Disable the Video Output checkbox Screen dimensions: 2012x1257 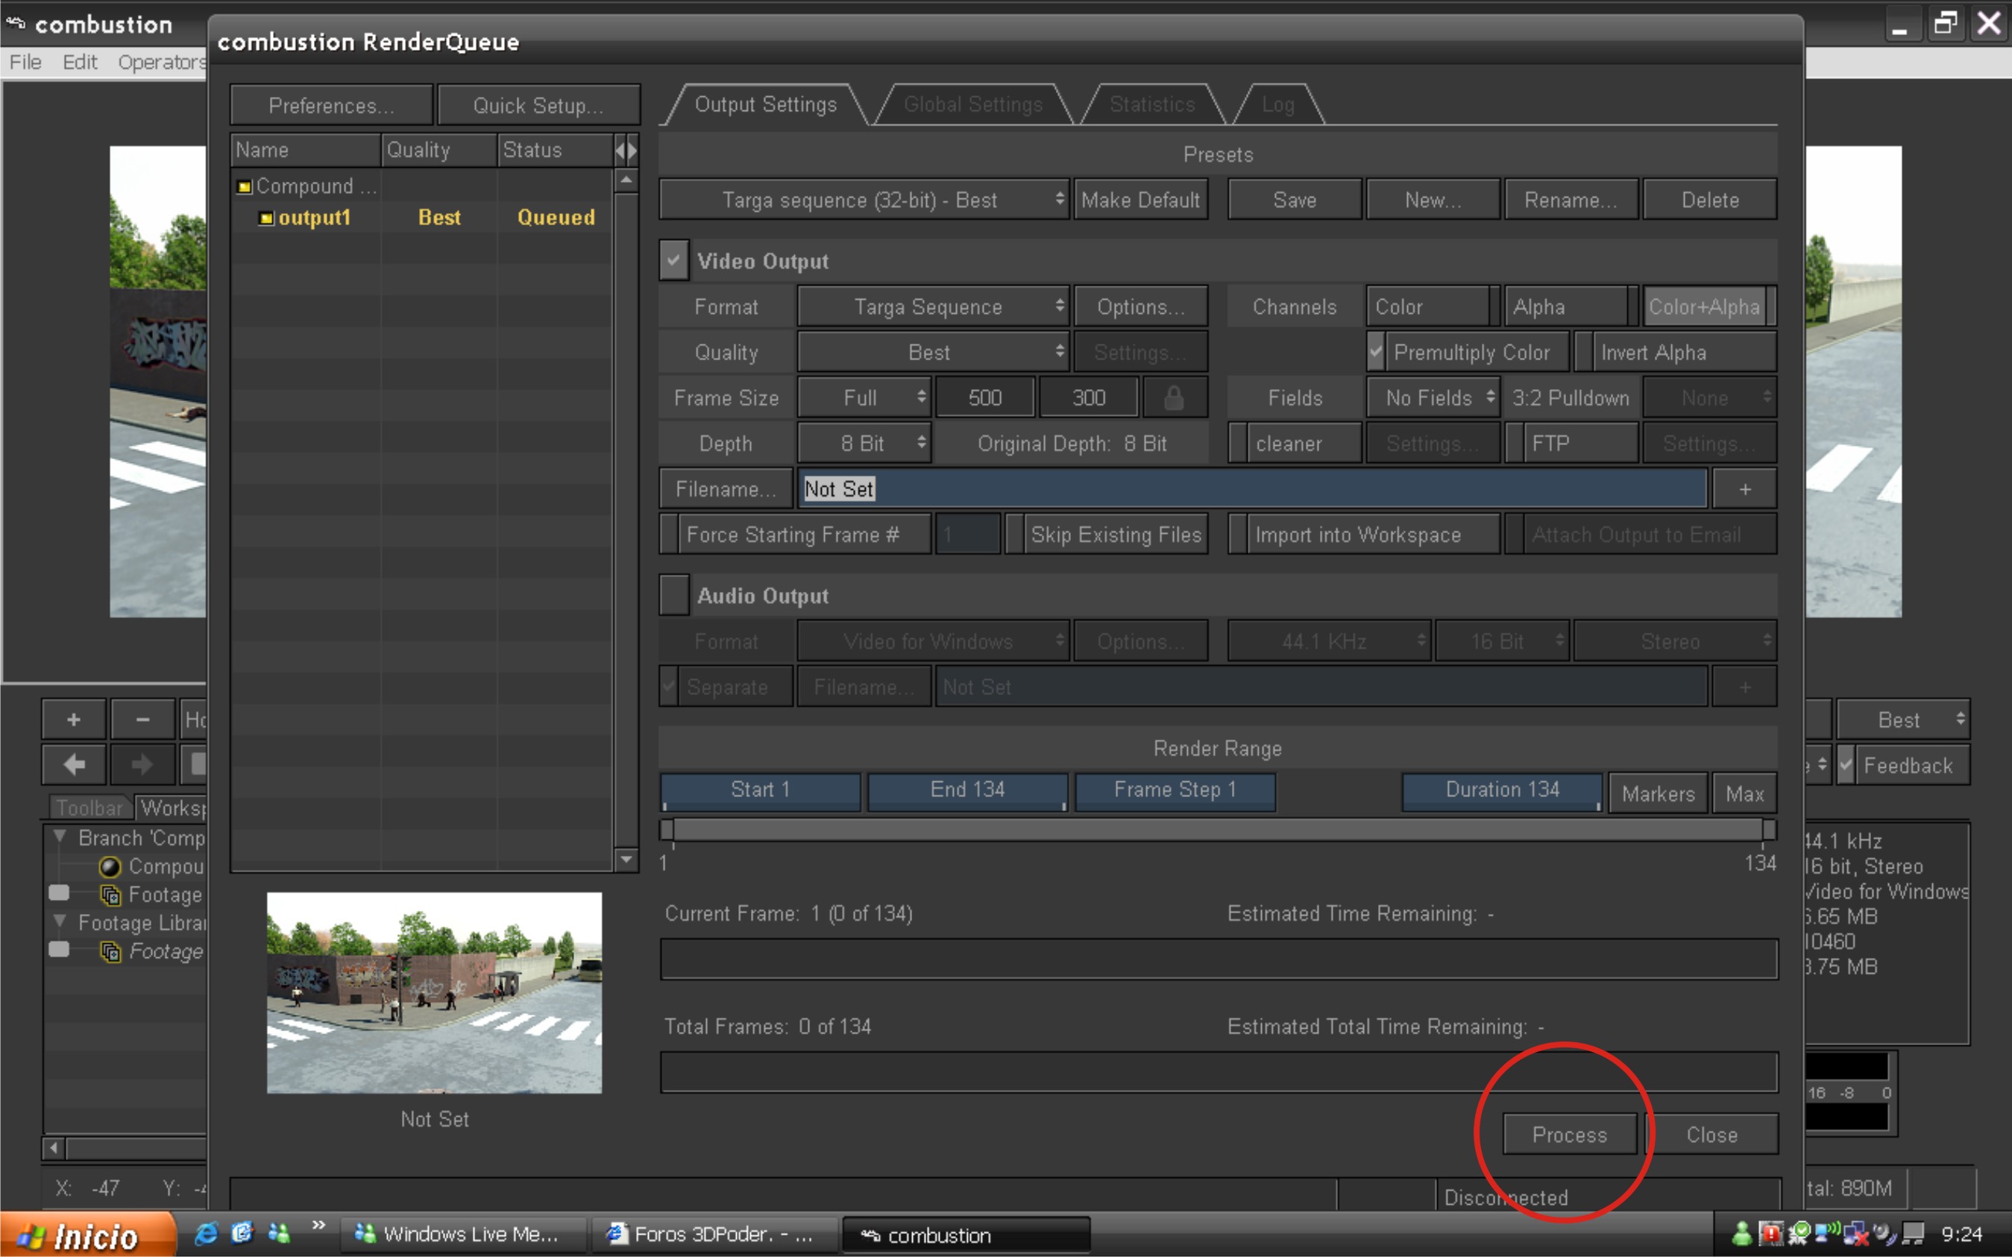tap(673, 260)
